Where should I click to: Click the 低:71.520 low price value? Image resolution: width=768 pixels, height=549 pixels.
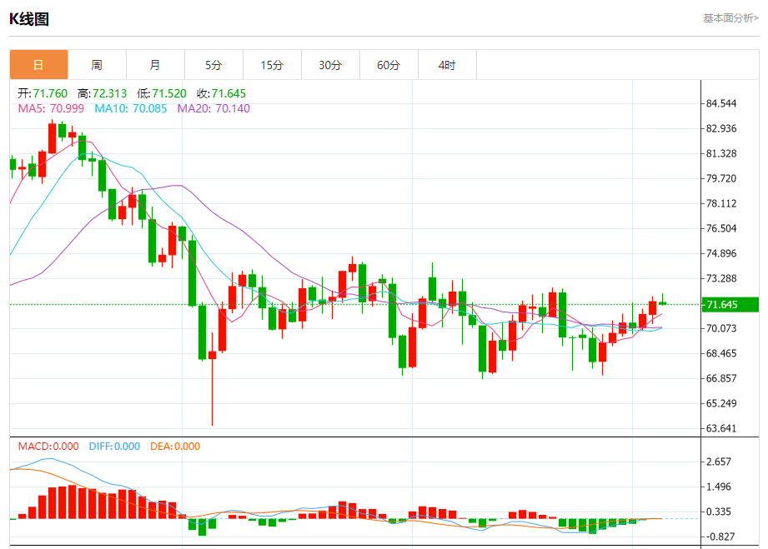tap(162, 93)
